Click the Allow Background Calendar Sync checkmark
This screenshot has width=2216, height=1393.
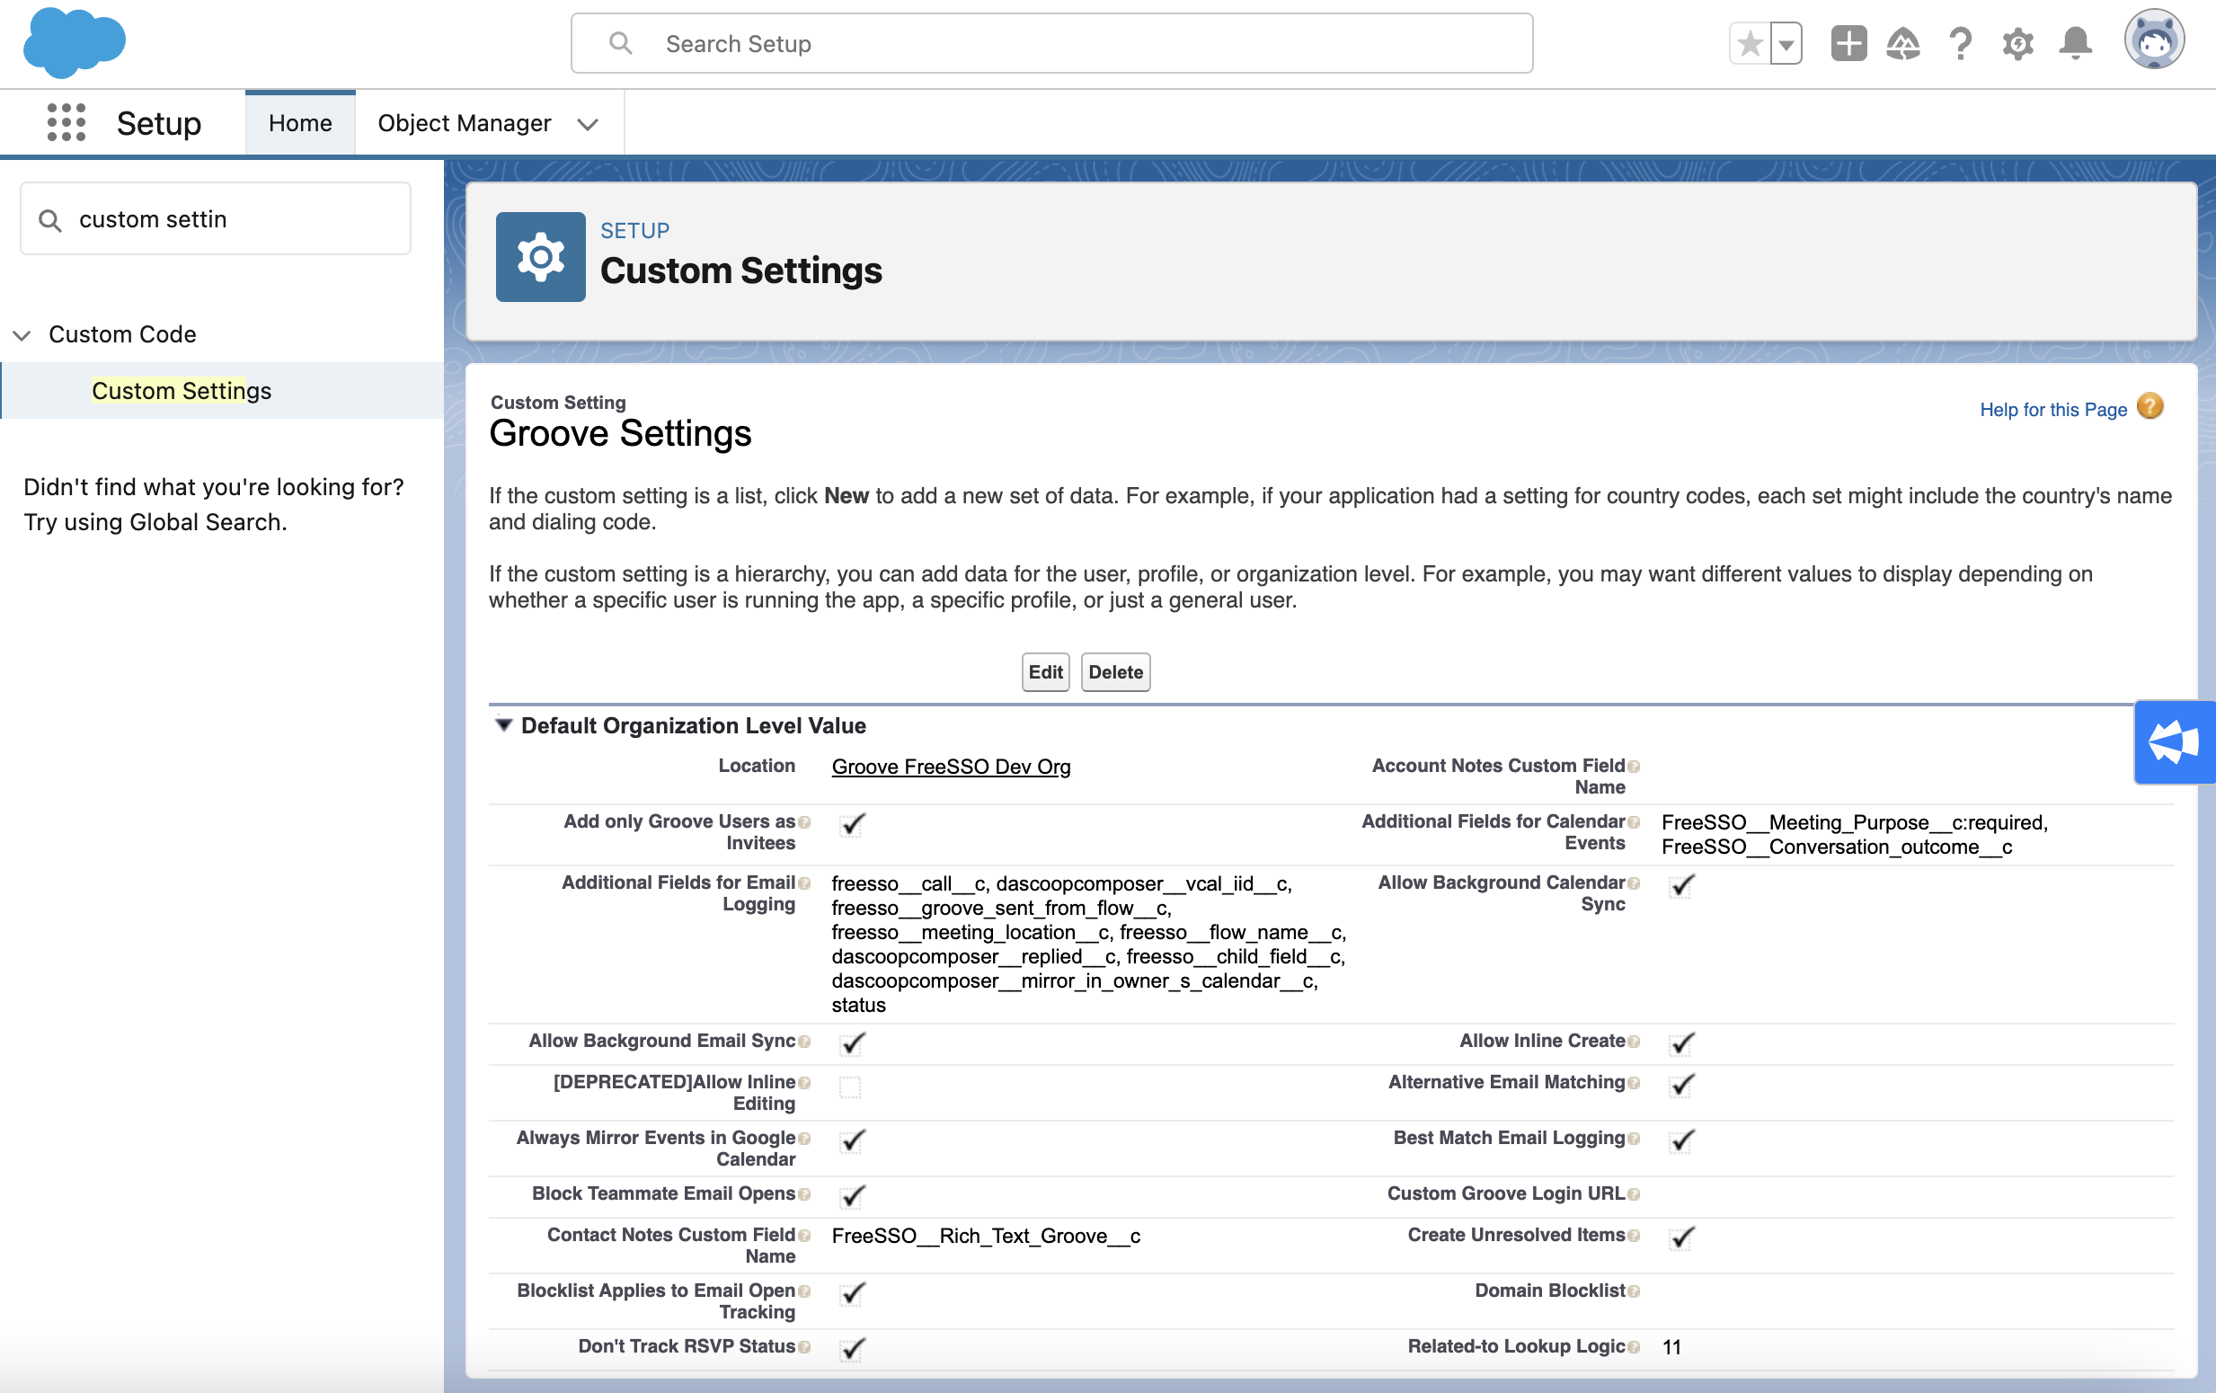1681,885
